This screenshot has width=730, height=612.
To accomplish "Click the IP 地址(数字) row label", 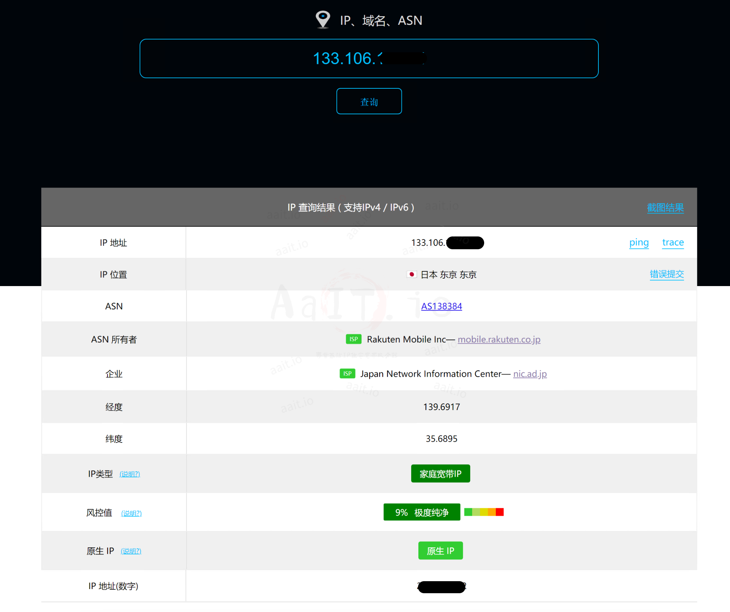I will point(114,586).
